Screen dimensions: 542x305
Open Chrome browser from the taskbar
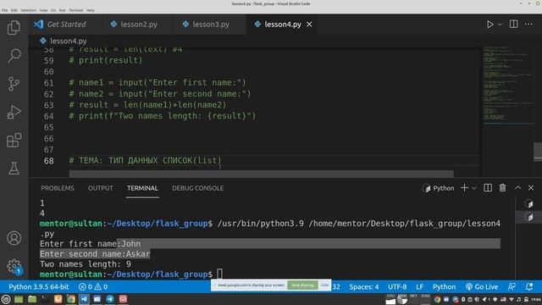coord(71,299)
